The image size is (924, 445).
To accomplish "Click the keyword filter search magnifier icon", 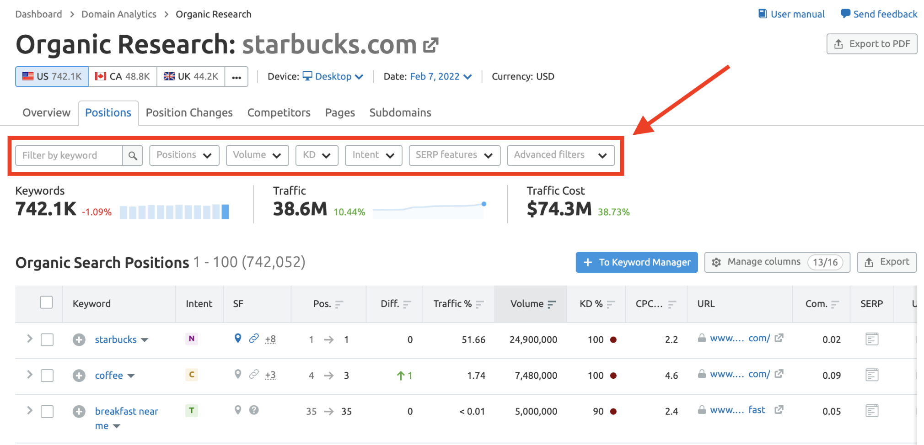I will [x=133, y=155].
